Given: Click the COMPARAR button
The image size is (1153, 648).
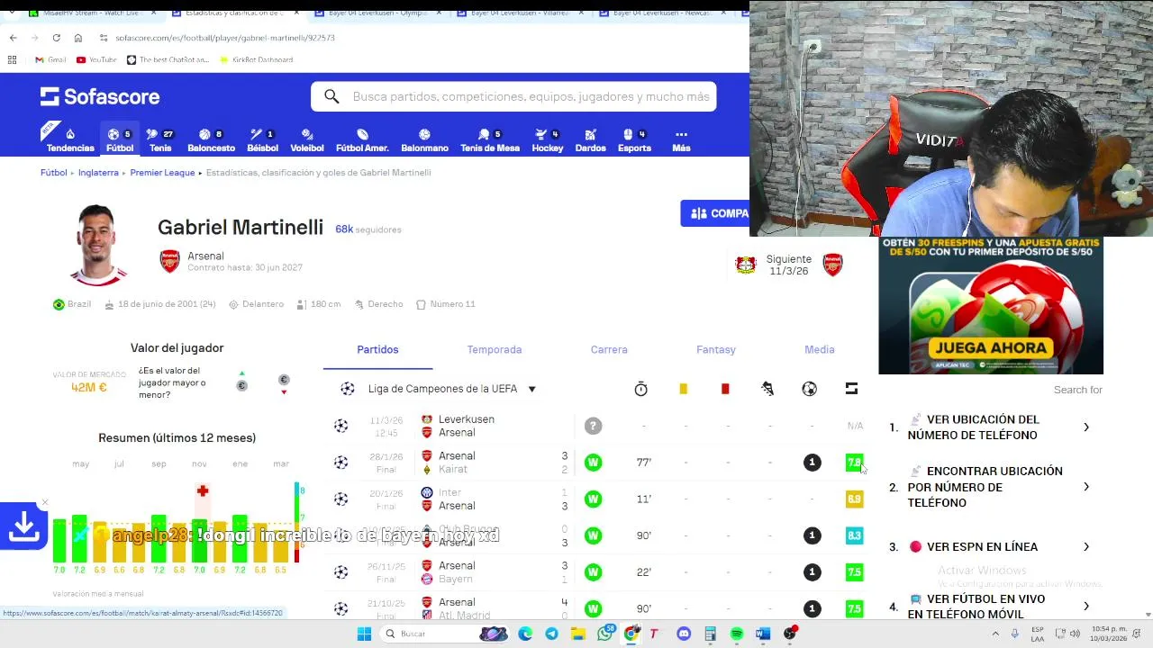Looking at the screenshot, I should coord(715,213).
